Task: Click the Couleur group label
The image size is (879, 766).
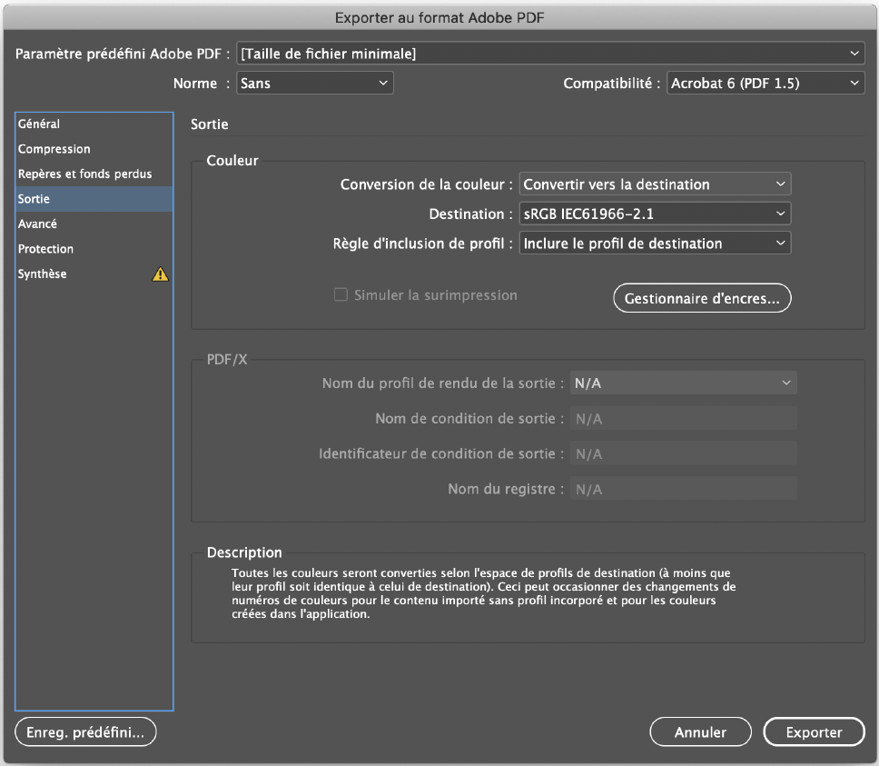Action: 232,160
